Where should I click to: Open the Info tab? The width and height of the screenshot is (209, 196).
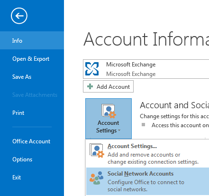click(x=32, y=40)
